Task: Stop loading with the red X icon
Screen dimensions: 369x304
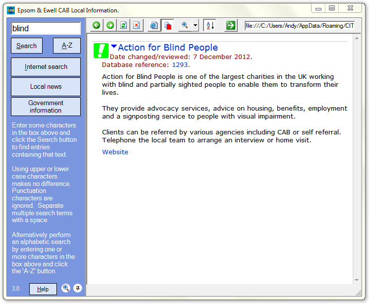Action: (137, 25)
